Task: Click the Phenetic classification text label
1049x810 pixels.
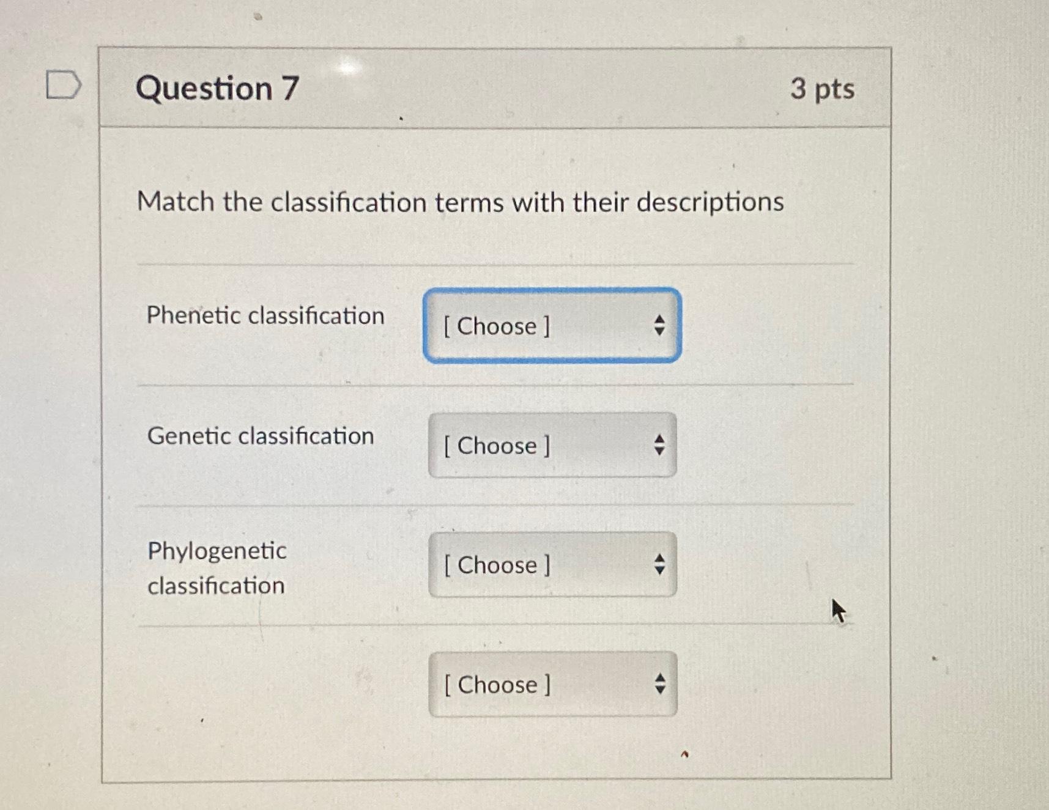Action: (x=265, y=315)
